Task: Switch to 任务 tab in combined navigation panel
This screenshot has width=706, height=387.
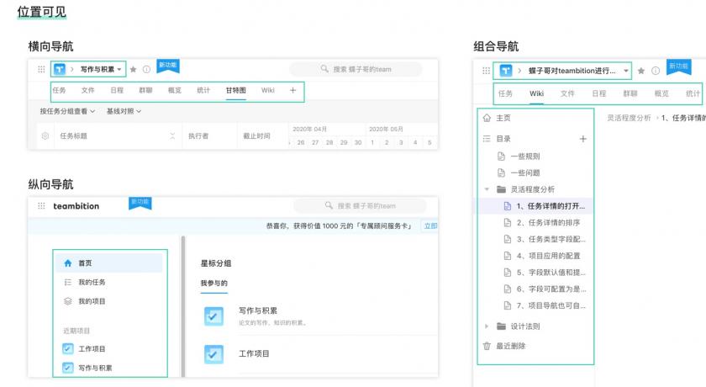Action: click(505, 93)
